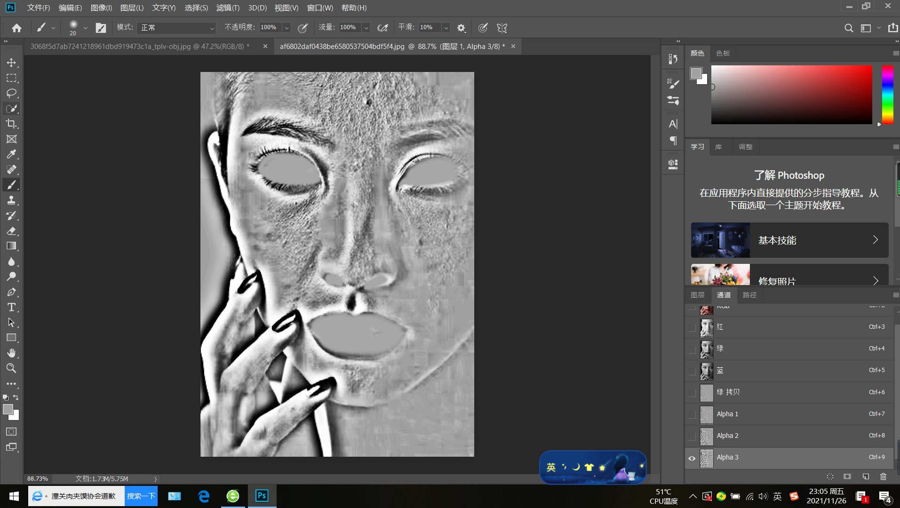Select the Alpha 2 channel row
900x508 pixels.
[789, 436]
